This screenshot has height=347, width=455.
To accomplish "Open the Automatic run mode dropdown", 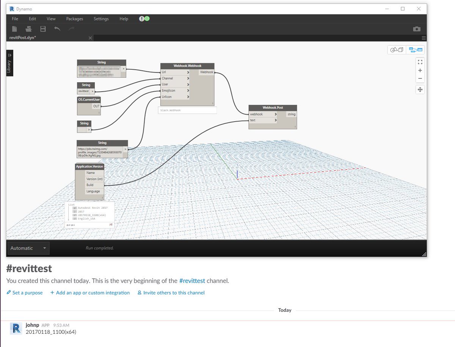I will (28, 248).
